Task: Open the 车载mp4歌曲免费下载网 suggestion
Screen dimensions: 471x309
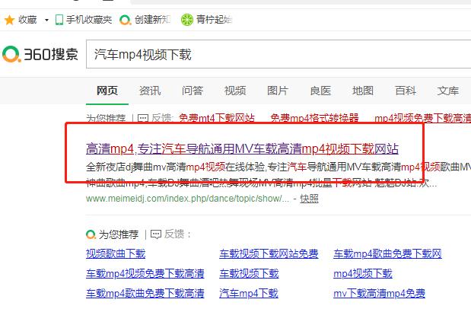Action: tap(387, 253)
